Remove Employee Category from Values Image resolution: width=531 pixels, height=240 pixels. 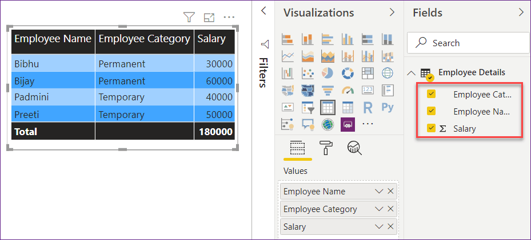tap(390, 209)
